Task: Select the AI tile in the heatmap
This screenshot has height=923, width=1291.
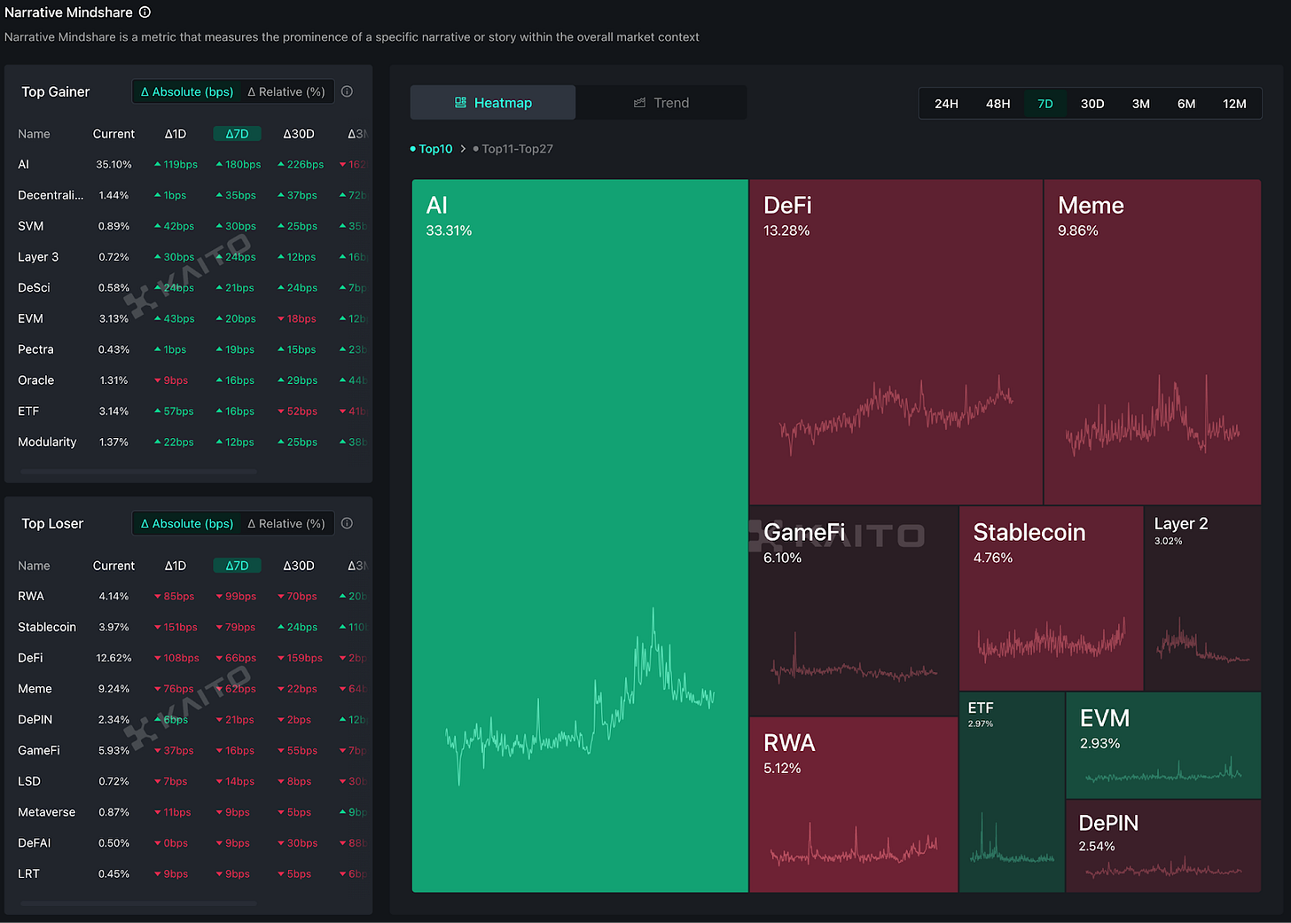Action: click(x=579, y=532)
